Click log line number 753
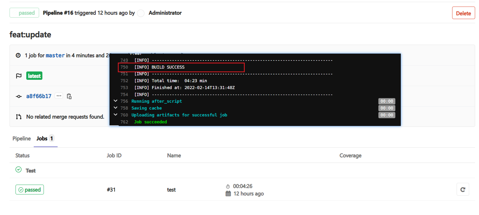The height and width of the screenshot is (215, 479). pyautogui.click(x=124, y=88)
